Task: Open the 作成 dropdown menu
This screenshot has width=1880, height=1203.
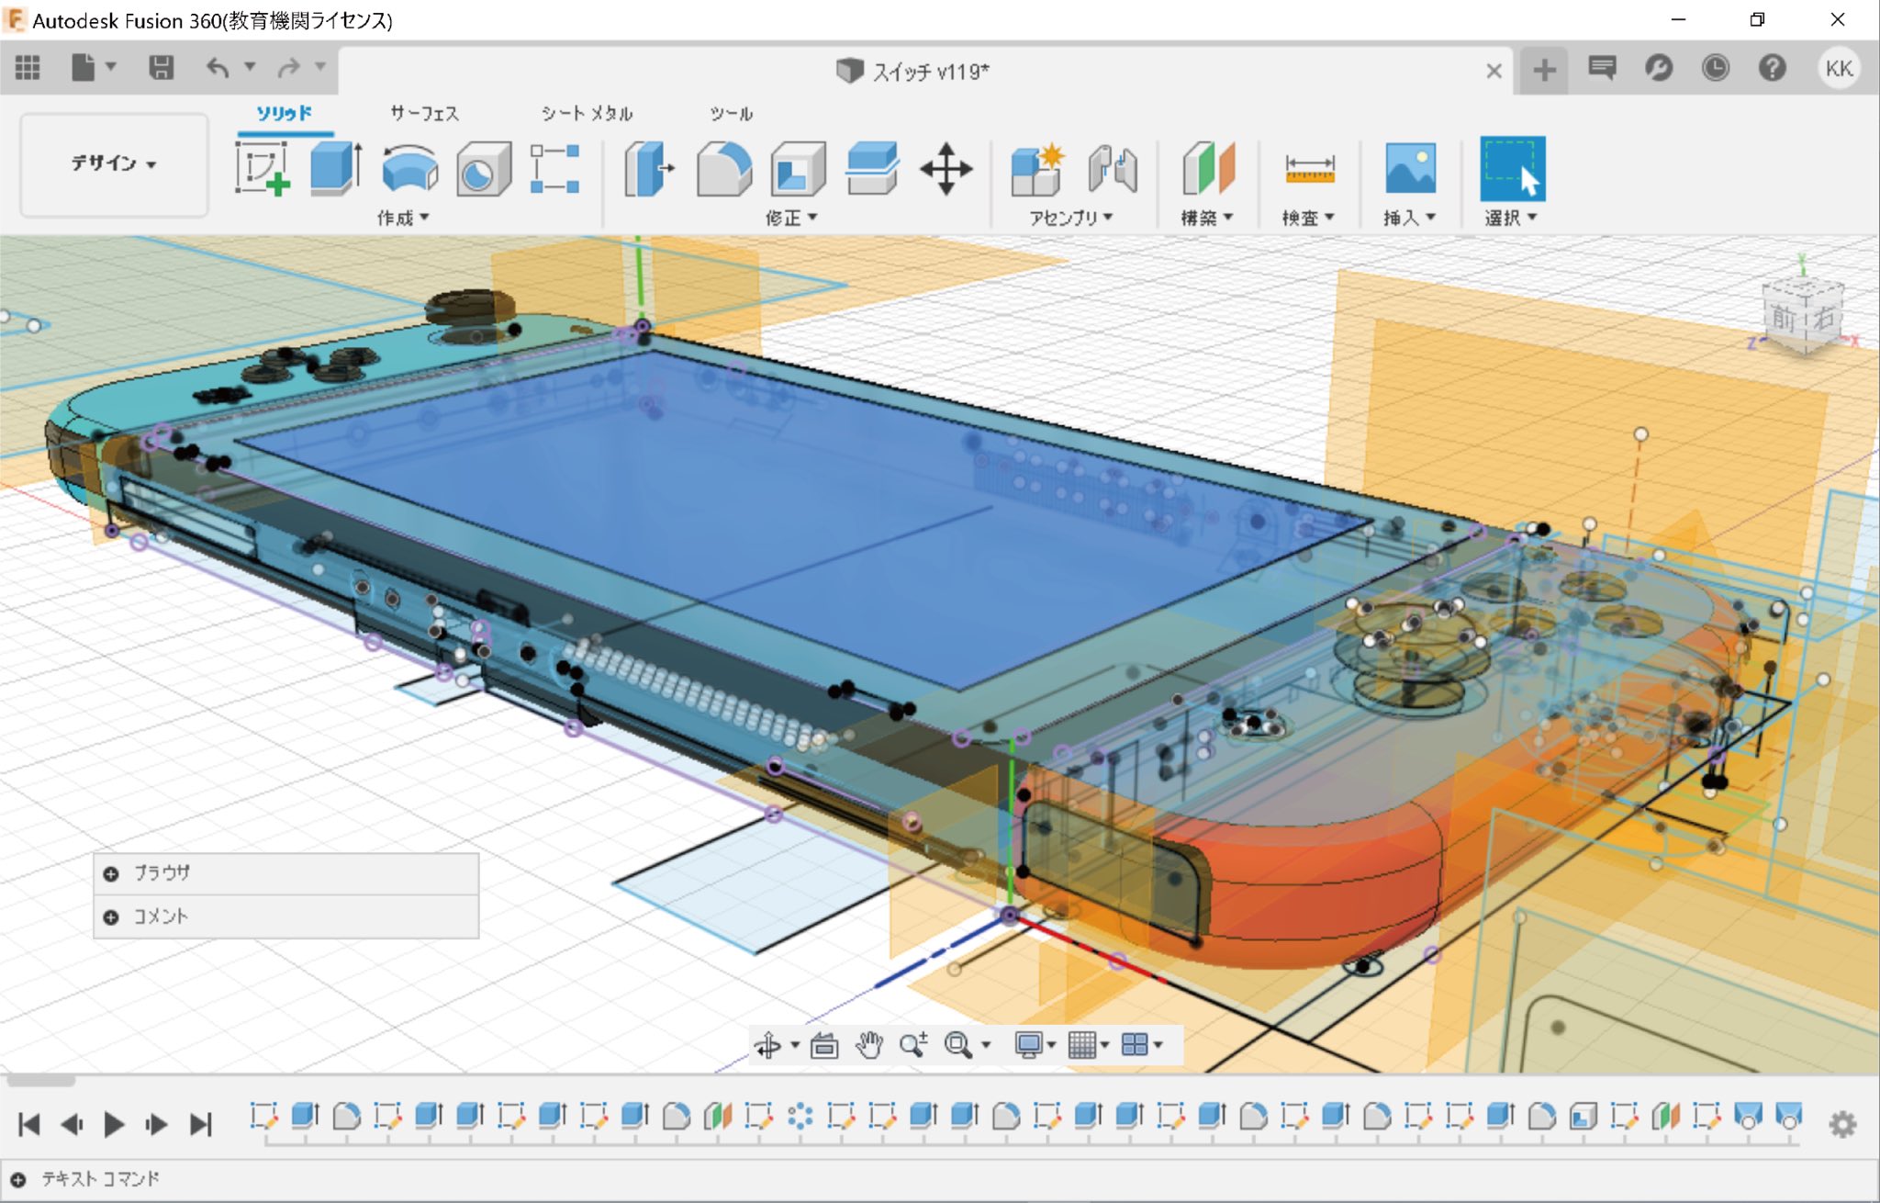Action: coord(403,218)
